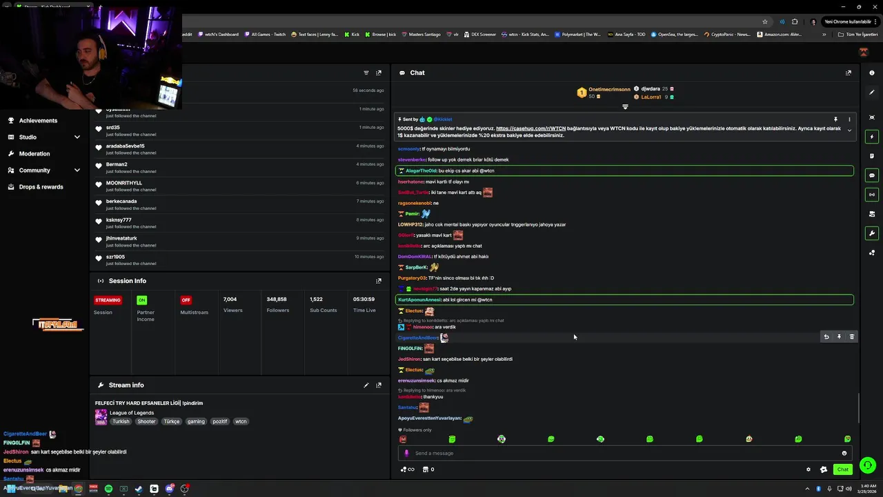Pop out the activity feed panel
883x497 pixels.
tap(379, 72)
